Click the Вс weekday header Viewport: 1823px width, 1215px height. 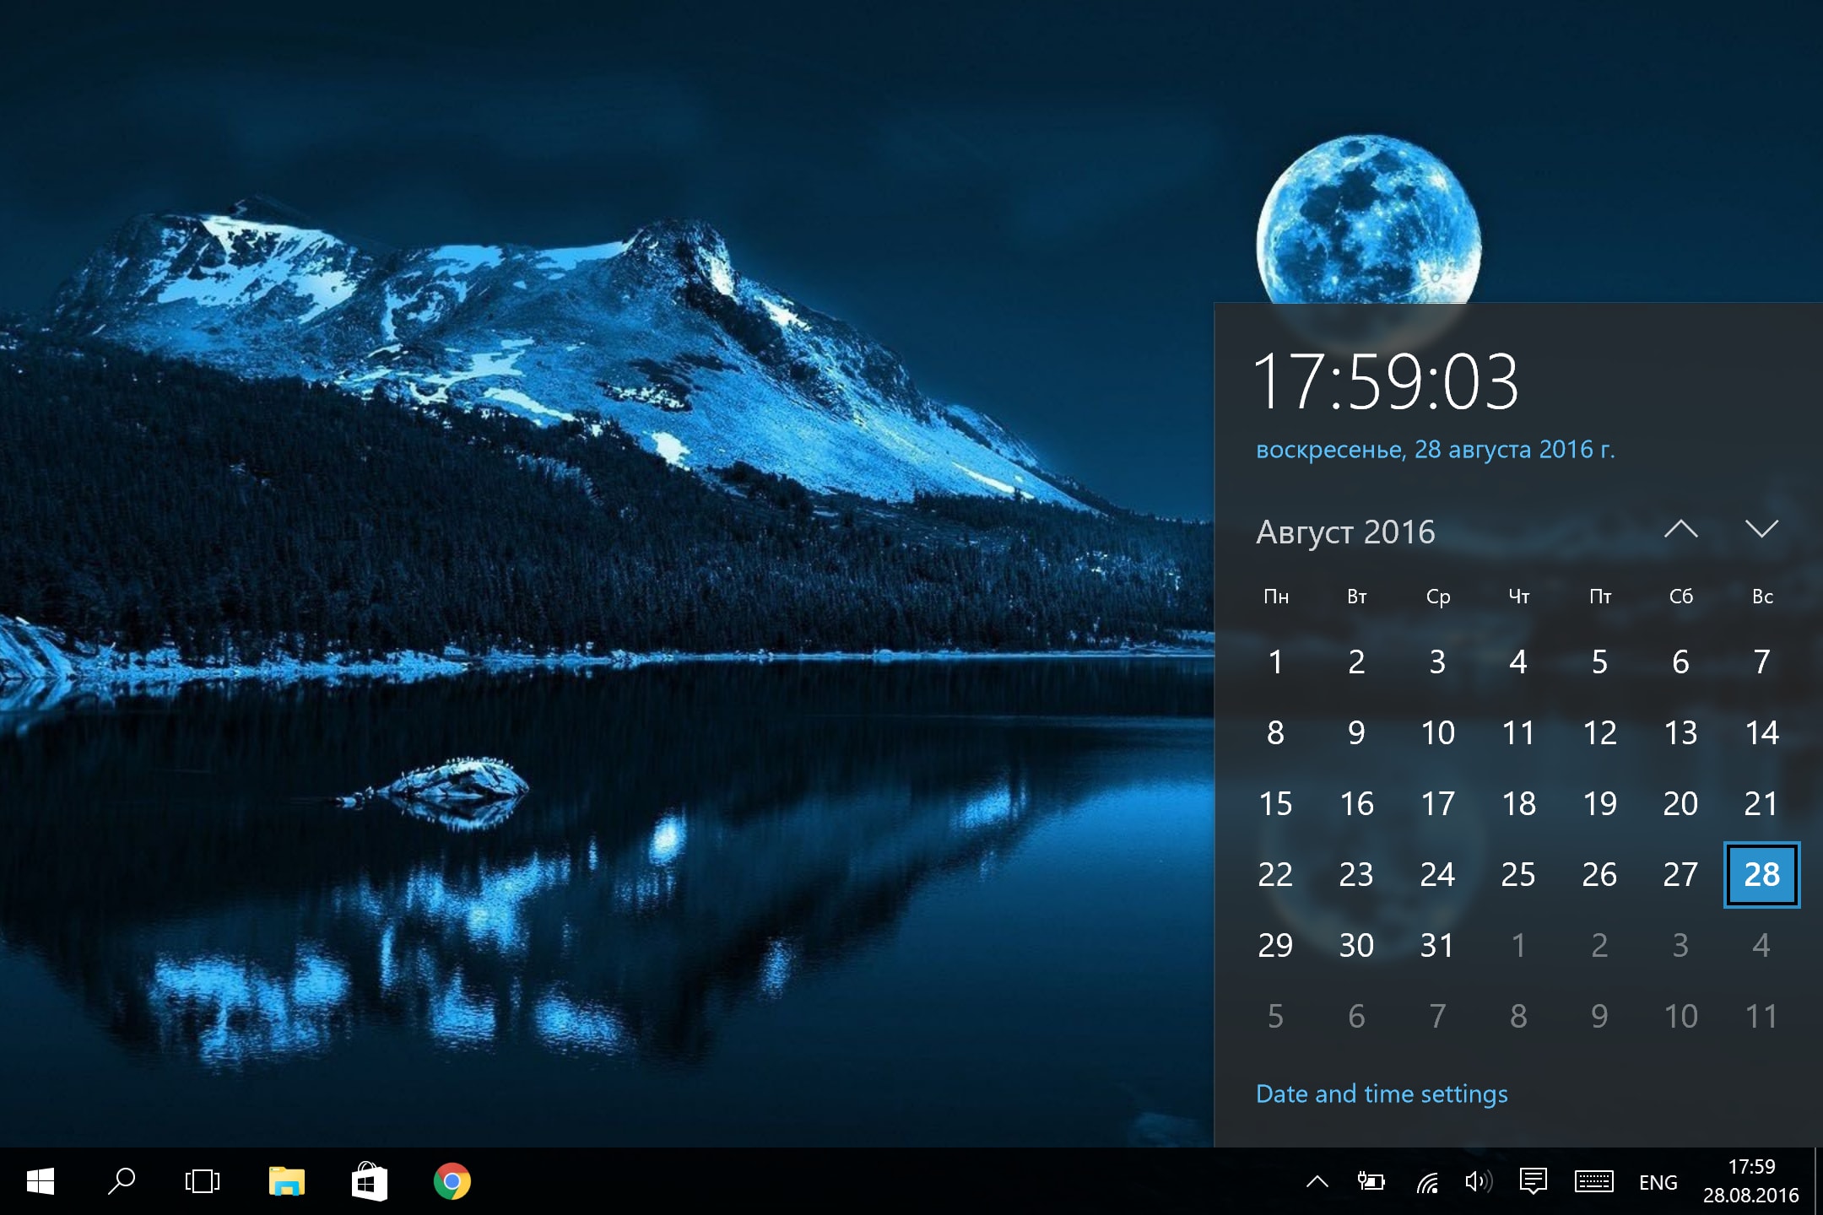[x=1761, y=597]
